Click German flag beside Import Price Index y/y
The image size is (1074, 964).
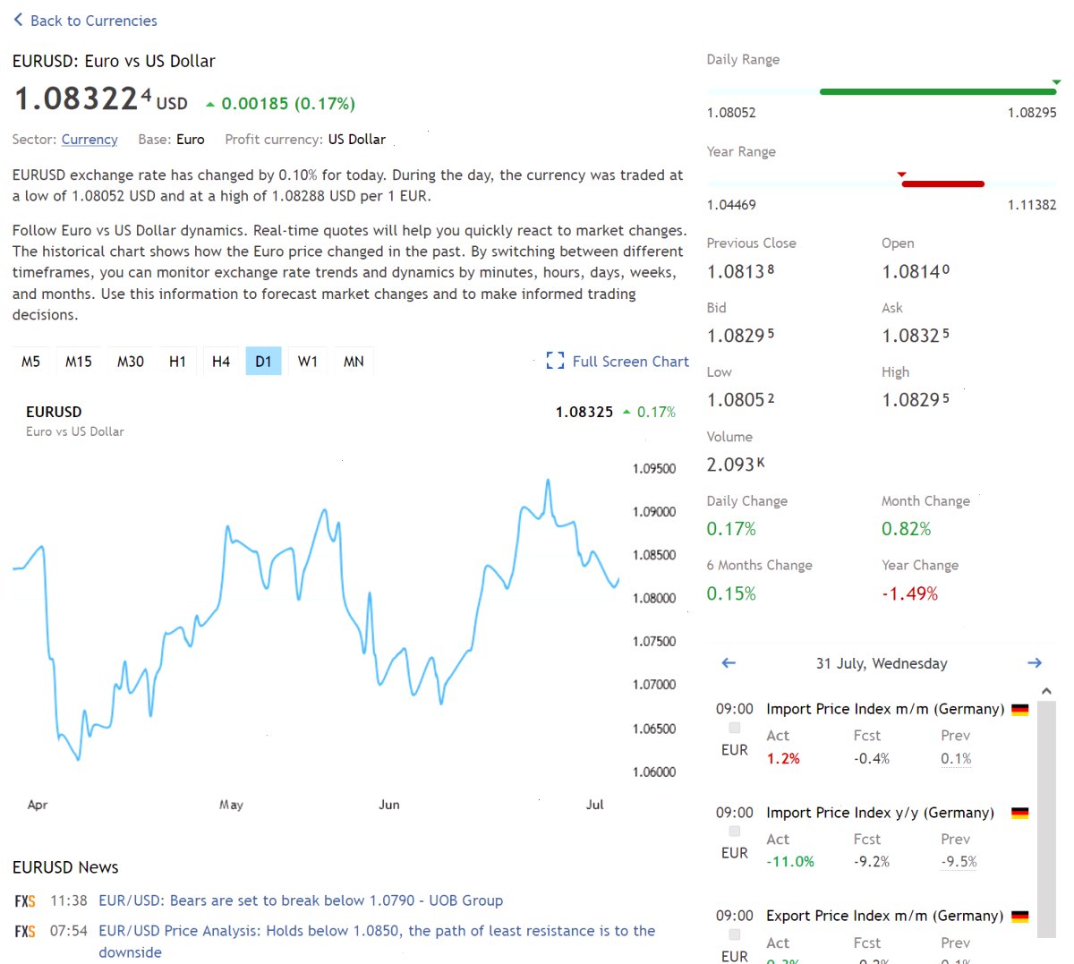point(1019,814)
